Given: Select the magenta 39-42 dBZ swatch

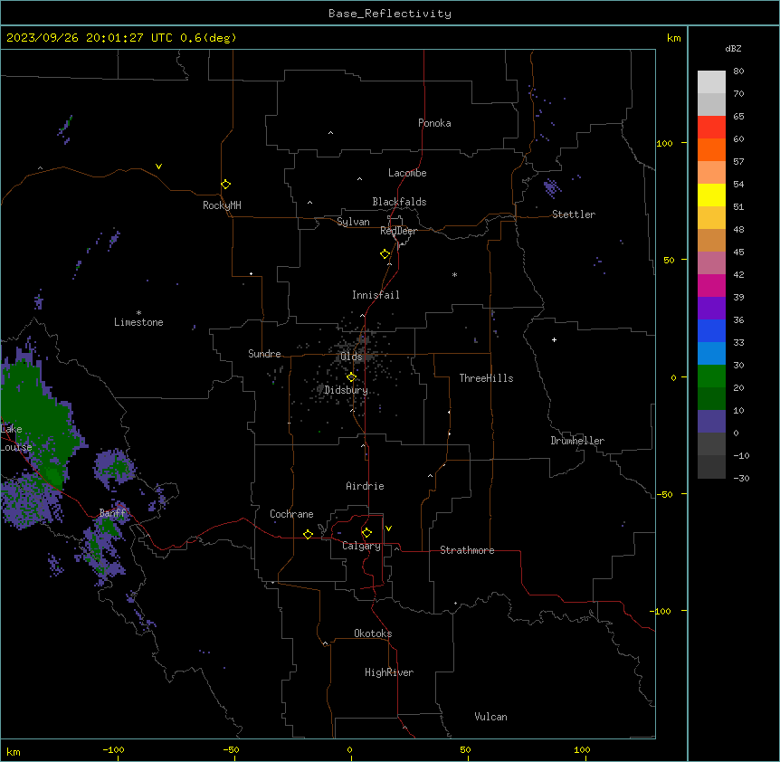Looking at the screenshot, I should 711,285.
